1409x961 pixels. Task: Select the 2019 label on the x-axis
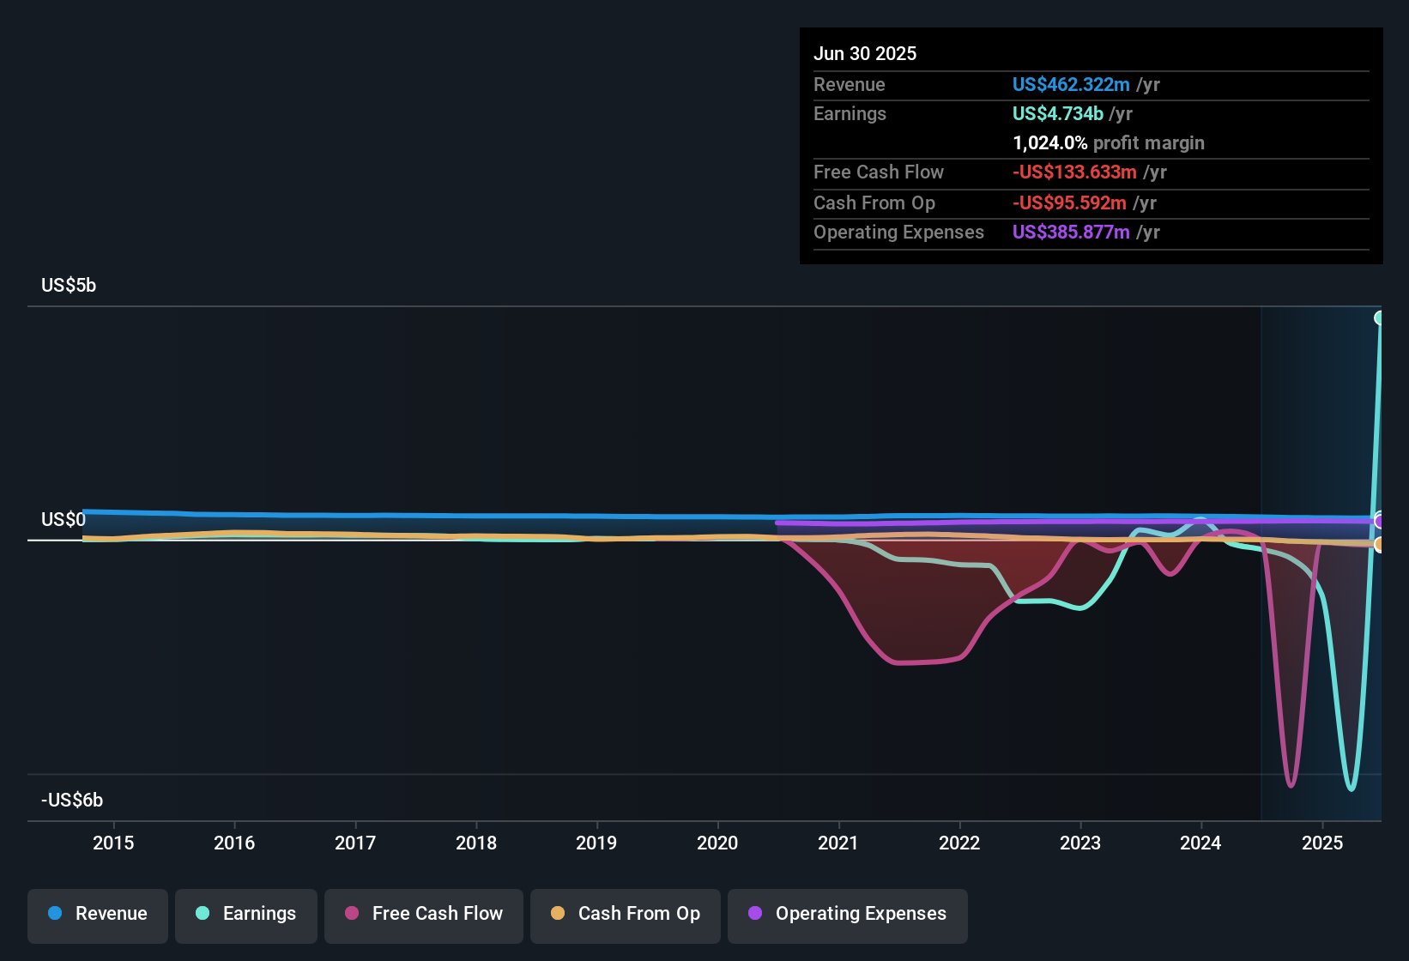pyautogui.click(x=596, y=843)
